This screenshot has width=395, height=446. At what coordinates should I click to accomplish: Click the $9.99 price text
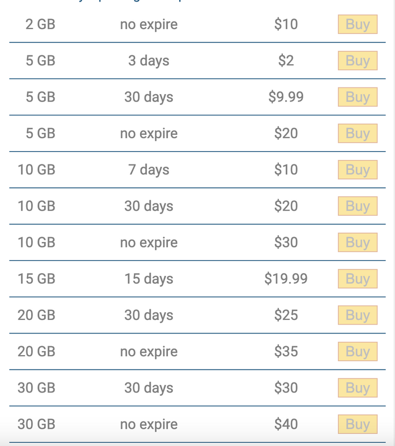click(x=286, y=97)
